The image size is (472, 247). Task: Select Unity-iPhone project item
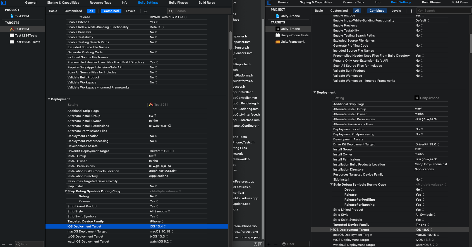click(x=290, y=16)
